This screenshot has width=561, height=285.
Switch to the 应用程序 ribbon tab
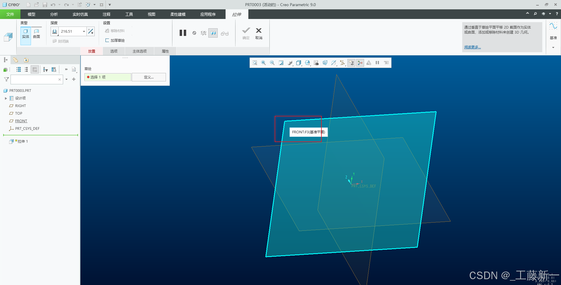pyautogui.click(x=208, y=14)
